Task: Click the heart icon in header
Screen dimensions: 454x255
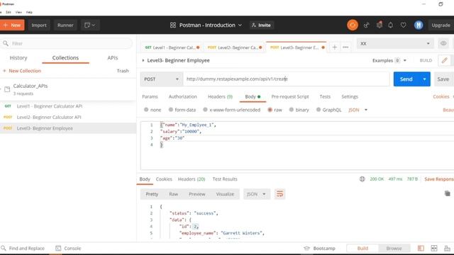Action: pos(403,25)
